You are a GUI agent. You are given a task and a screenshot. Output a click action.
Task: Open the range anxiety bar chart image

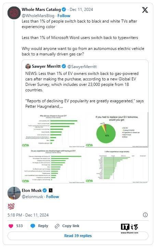(117, 166)
